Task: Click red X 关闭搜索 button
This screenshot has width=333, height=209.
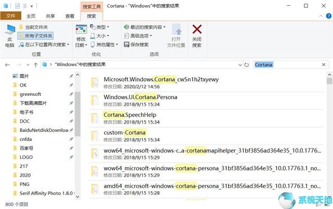Action: pos(197,36)
